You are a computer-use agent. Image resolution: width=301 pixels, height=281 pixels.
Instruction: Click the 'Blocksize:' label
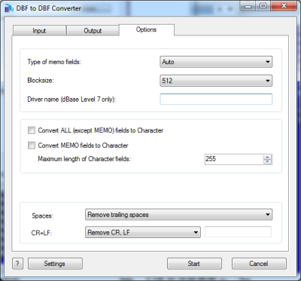(41, 81)
